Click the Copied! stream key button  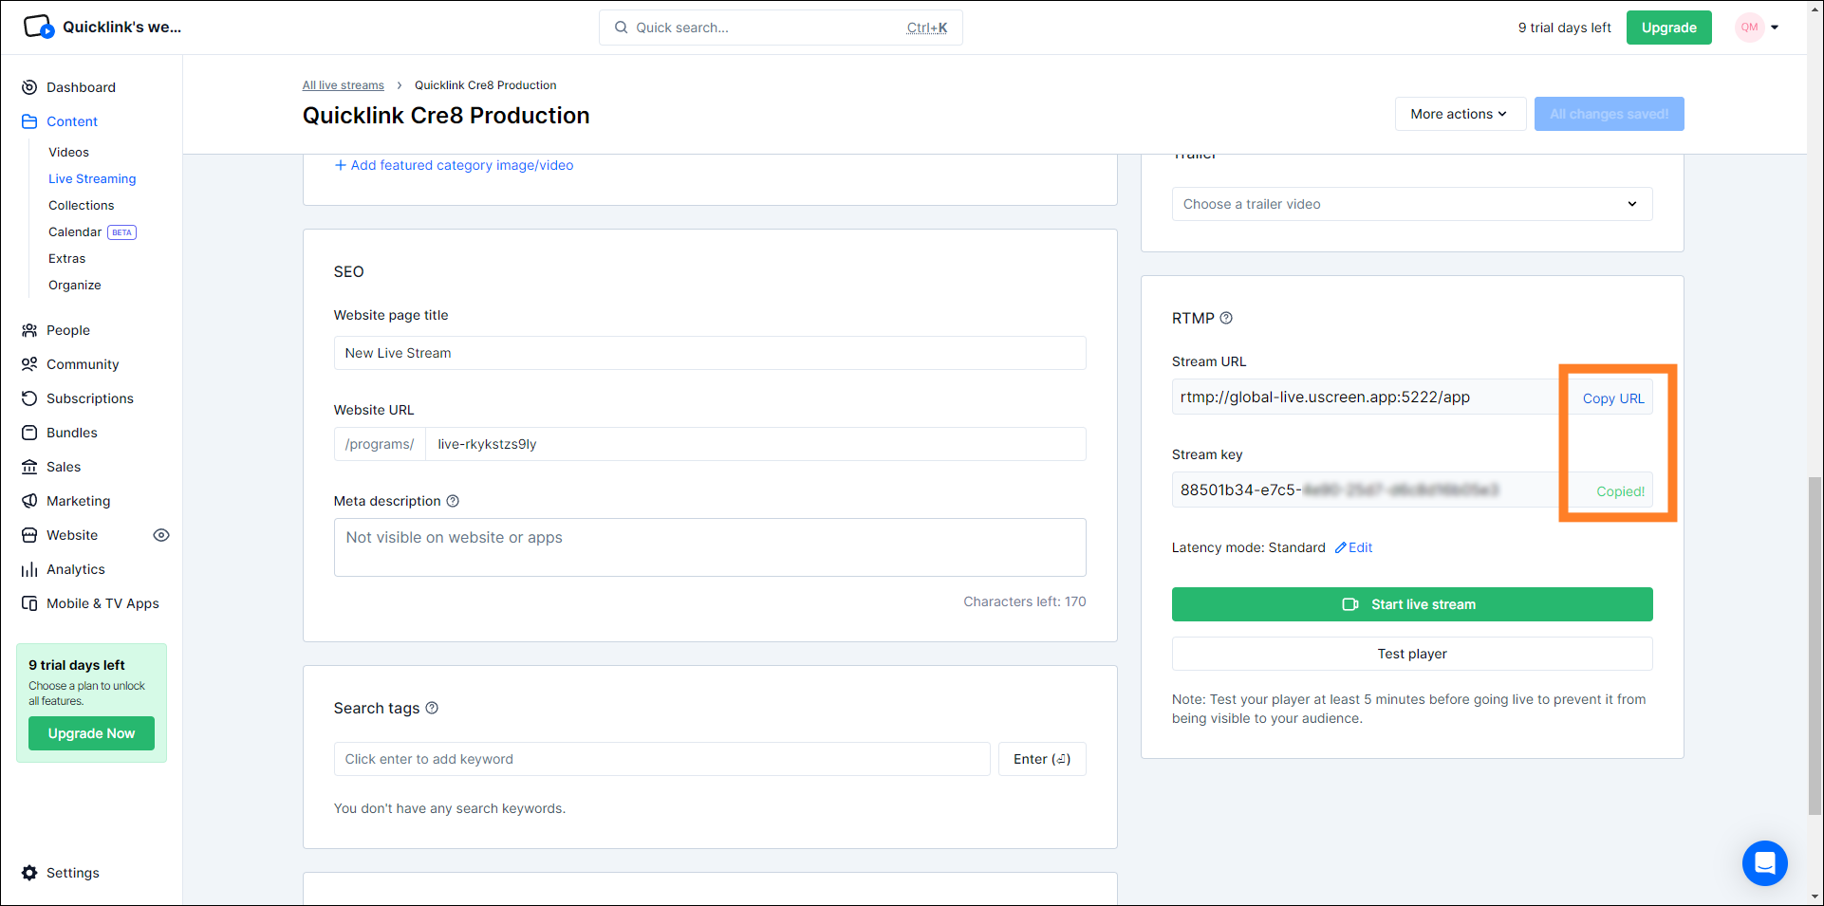[x=1620, y=491]
